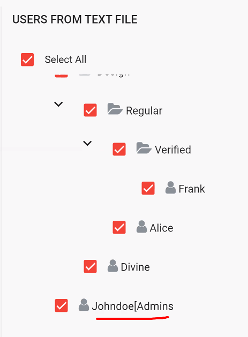Image resolution: width=248 pixels, height=337 pixels.
Task: Click the Select All label
Action: point(65,59)
